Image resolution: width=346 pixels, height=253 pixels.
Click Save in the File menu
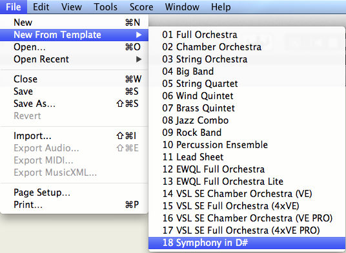pos(74,91)
